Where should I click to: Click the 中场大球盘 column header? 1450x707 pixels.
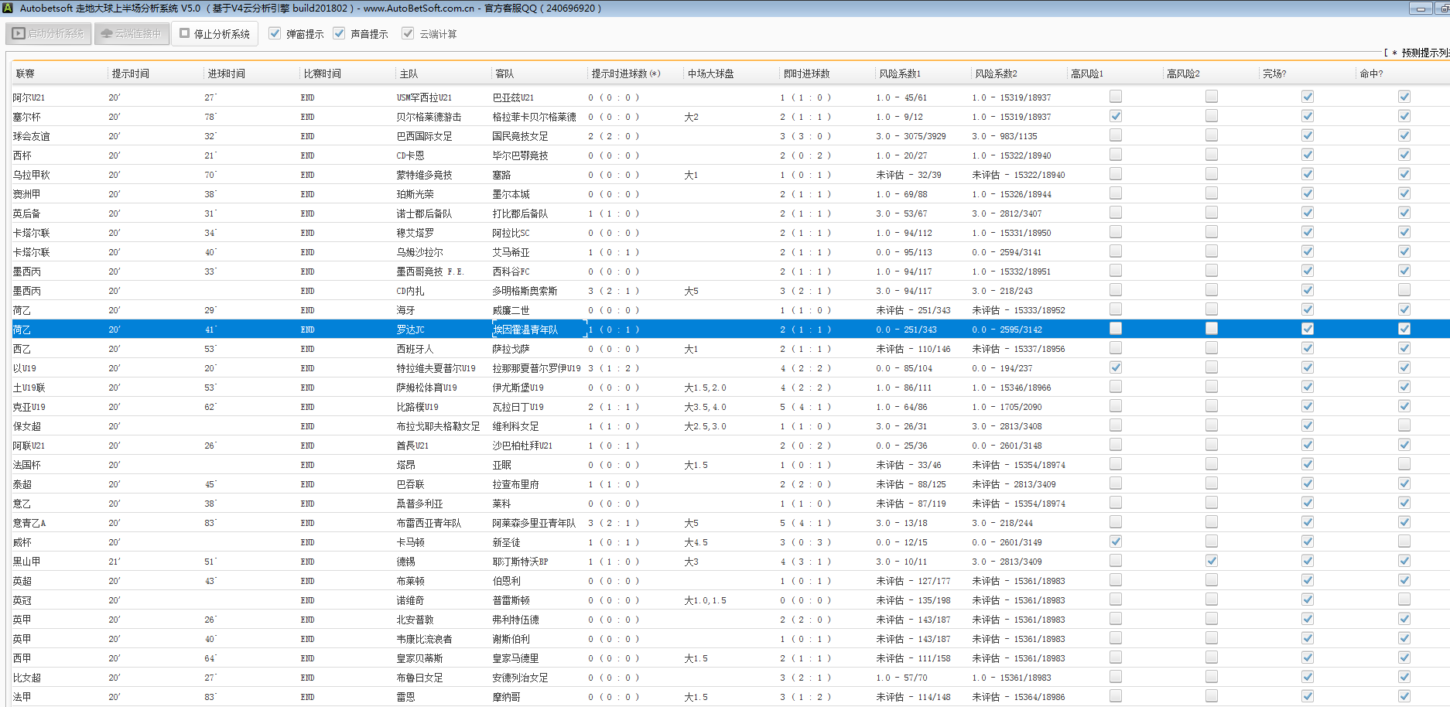pyautogui.click(x=710, y=73)
